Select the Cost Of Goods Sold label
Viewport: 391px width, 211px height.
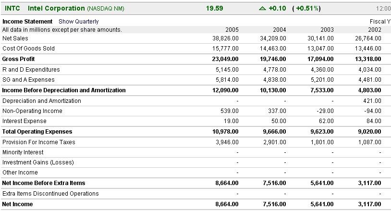[28, 49]
